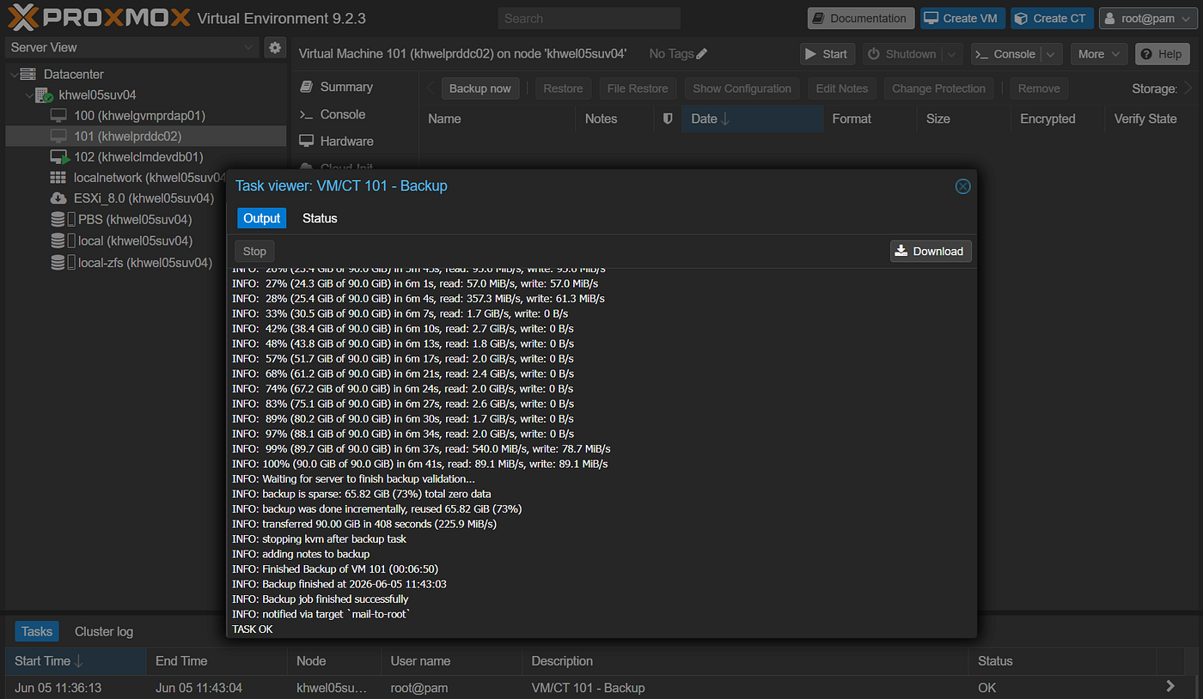
Task: Click the Datacenter server icon
Action: click(28, 75)
